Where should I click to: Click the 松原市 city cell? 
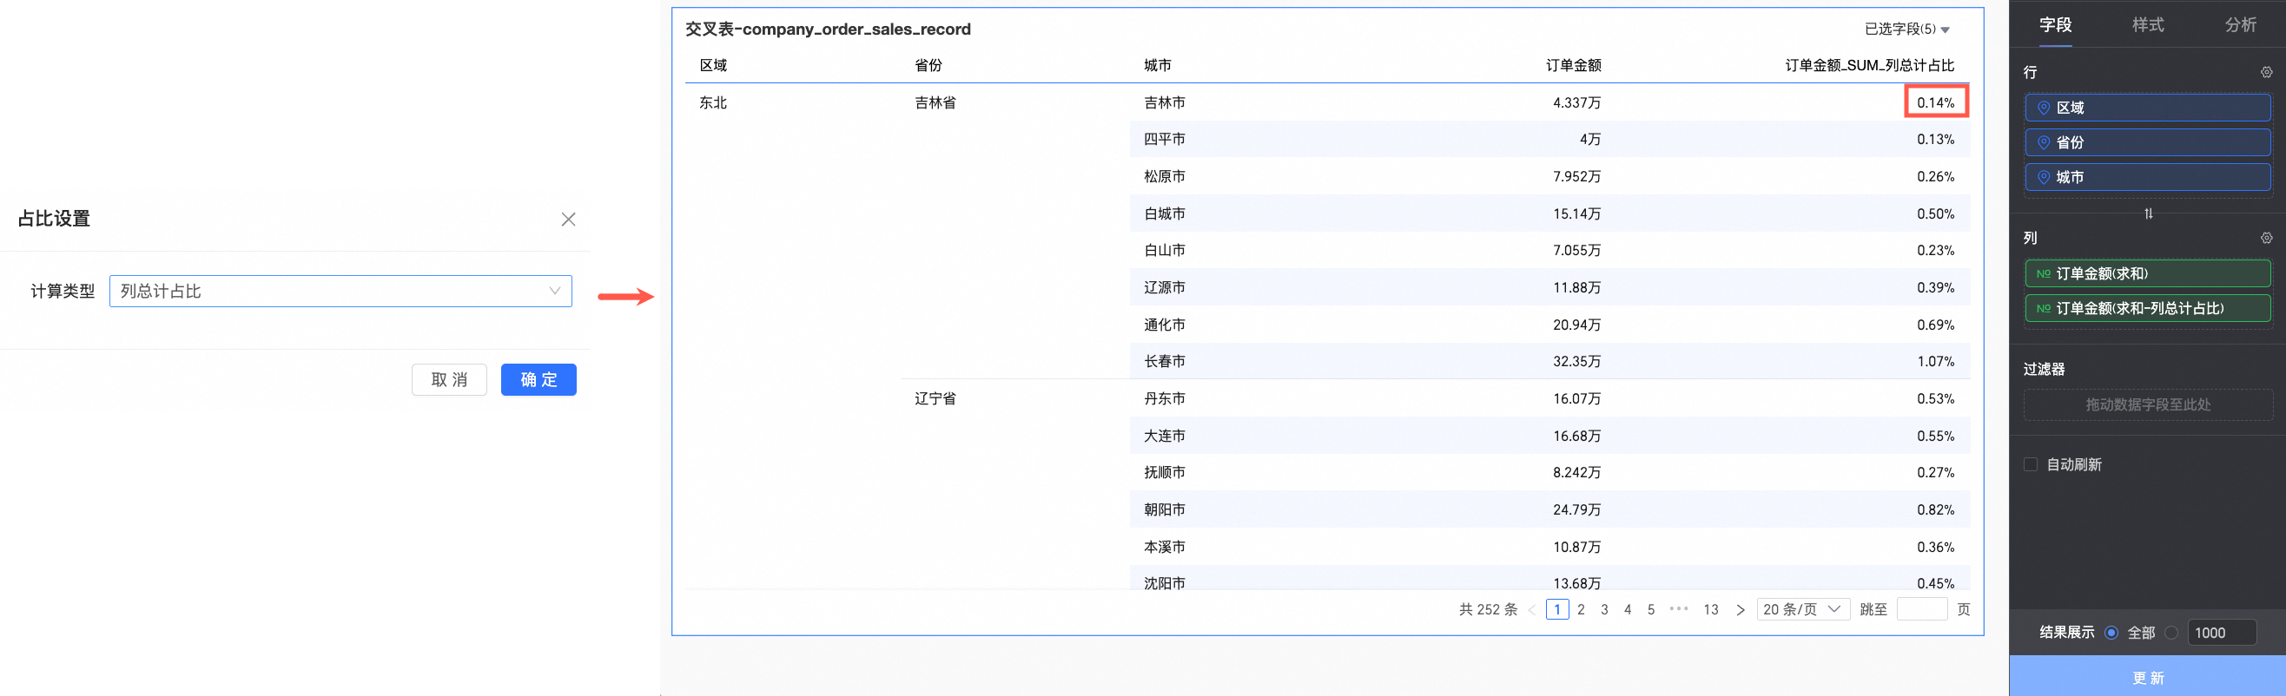point(1165,176)
